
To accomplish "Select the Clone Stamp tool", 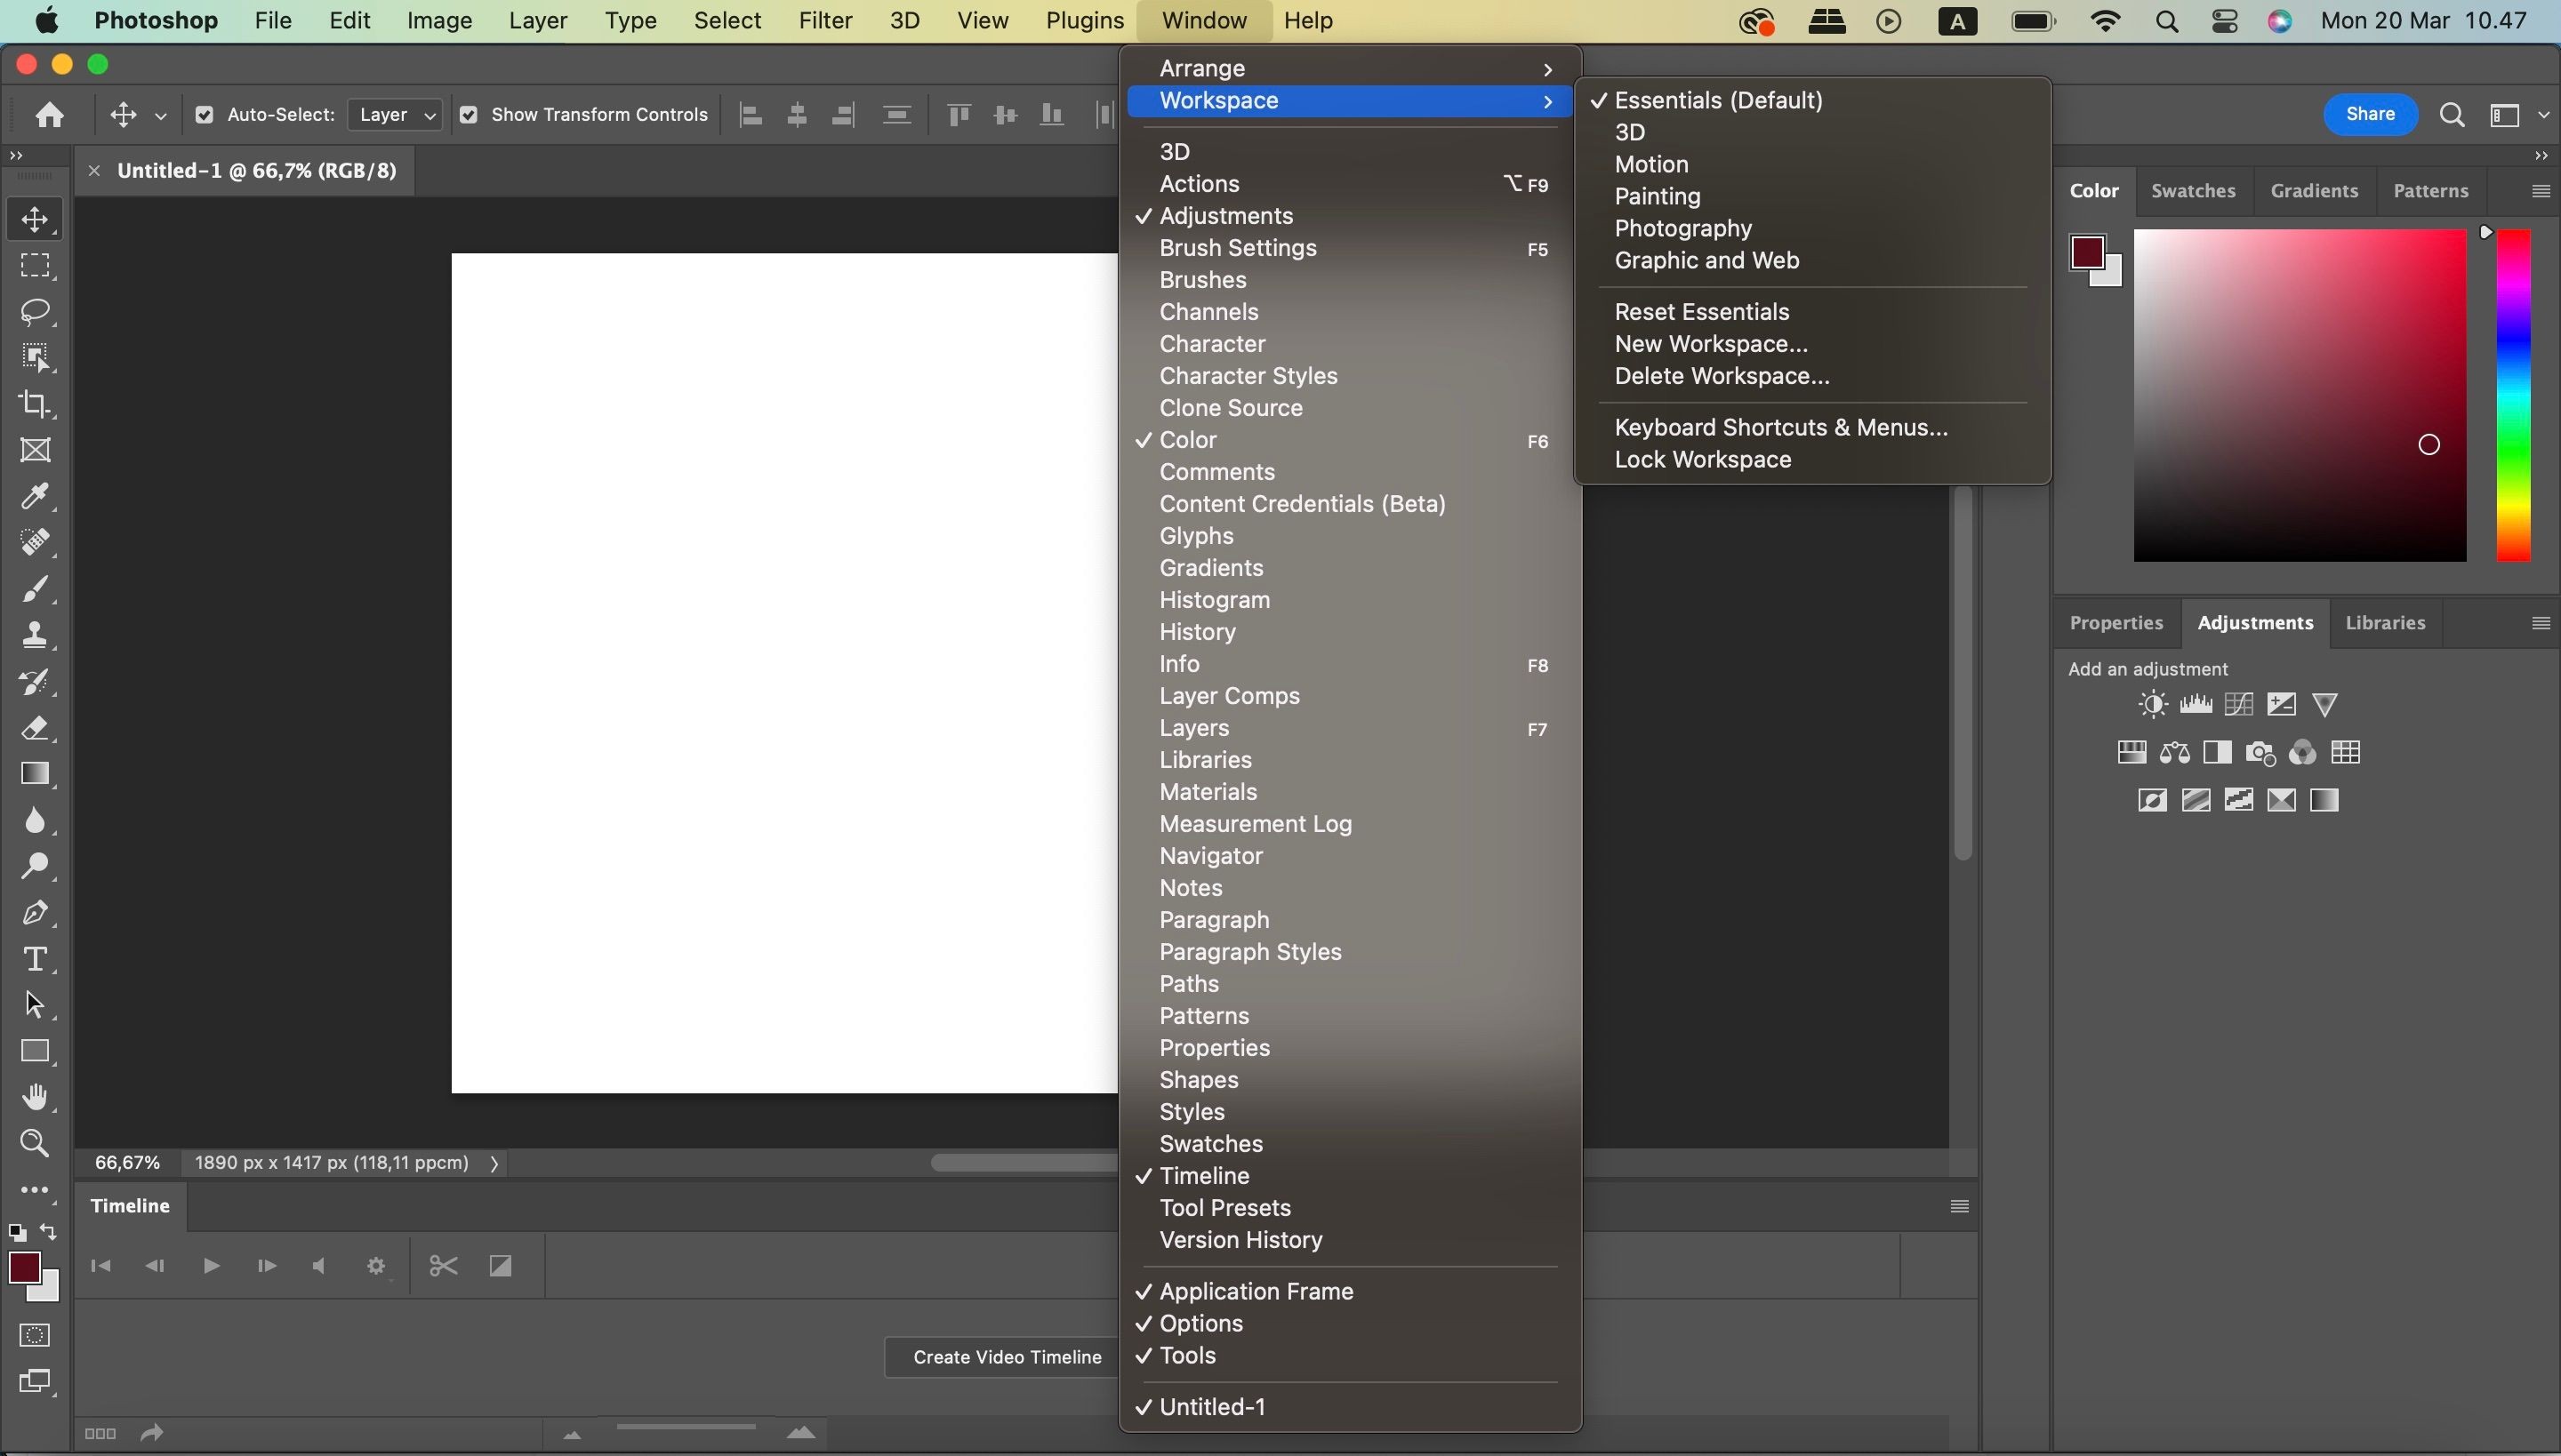I will 36,635.
